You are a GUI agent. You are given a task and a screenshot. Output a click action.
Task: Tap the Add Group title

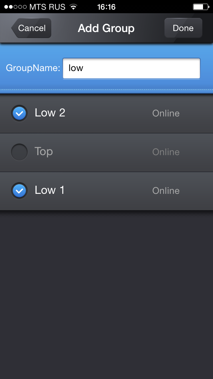click(106, 28)
